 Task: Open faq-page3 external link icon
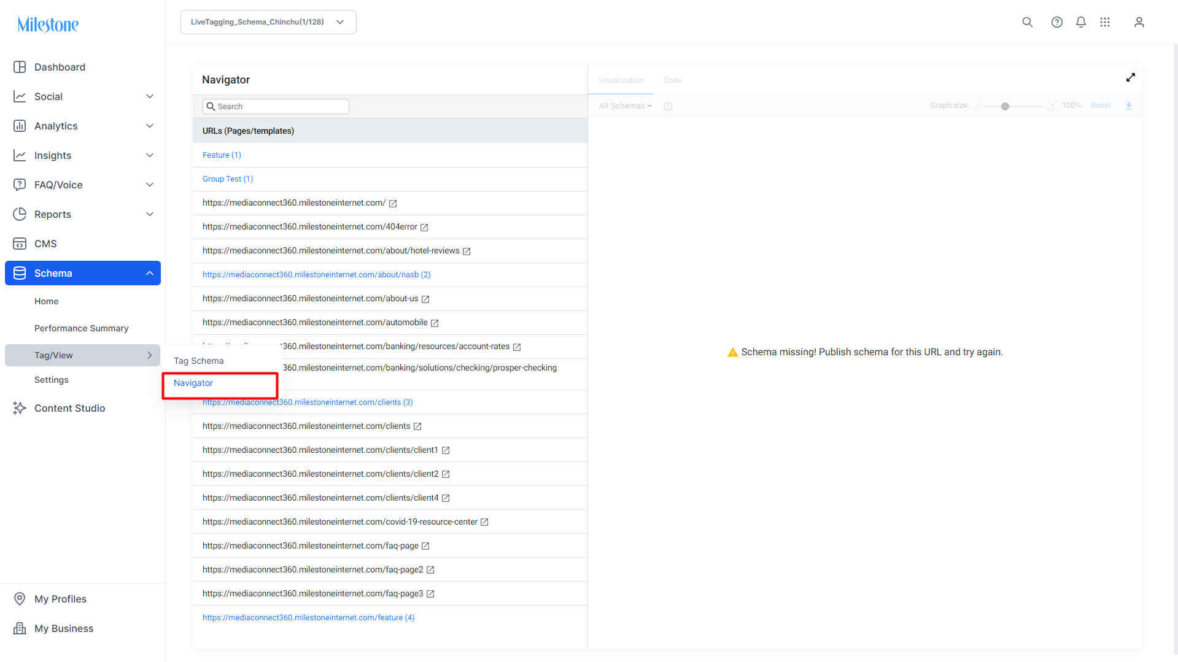coord(430,595)
